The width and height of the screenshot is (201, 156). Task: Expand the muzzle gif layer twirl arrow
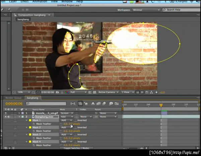[x=19, y=113]
